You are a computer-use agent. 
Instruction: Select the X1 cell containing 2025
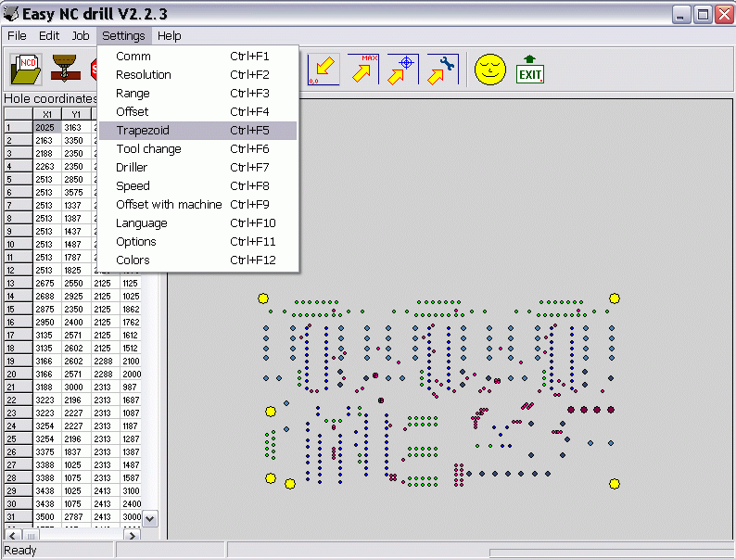45,127
